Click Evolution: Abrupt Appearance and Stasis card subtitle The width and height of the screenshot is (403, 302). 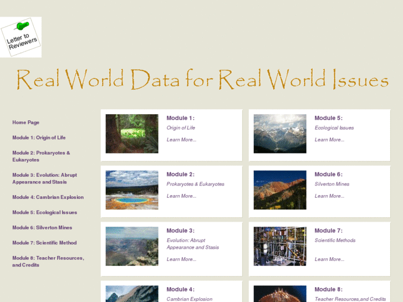pos(193,244)
